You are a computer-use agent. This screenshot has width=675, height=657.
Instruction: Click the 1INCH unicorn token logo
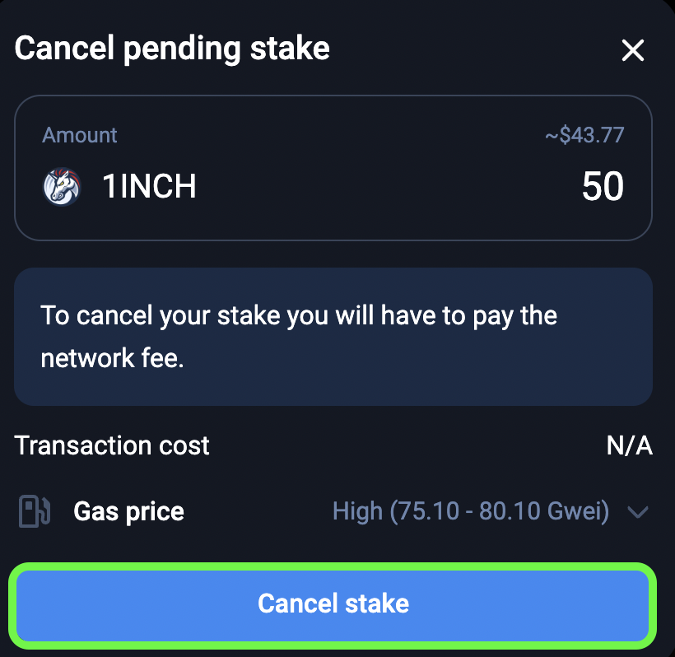pos(62,187)
